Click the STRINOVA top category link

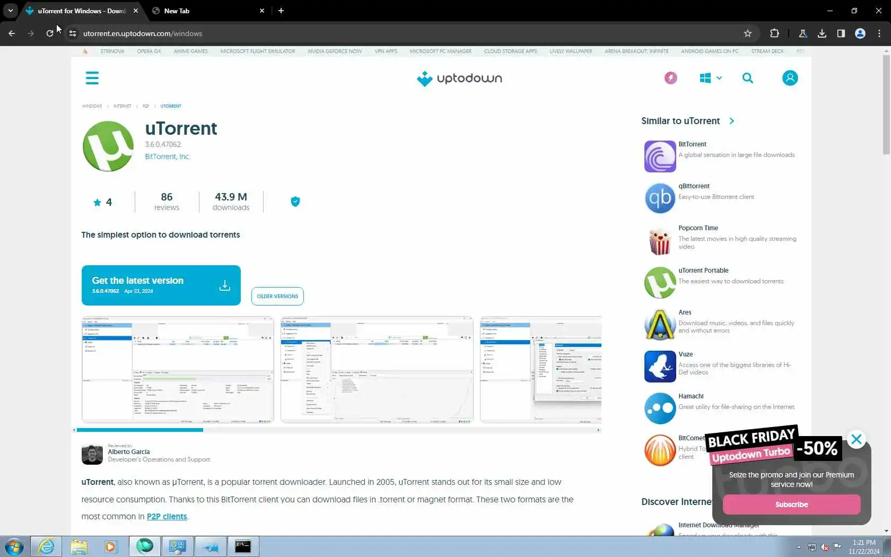pyautogui.click(x=112, y=51)
